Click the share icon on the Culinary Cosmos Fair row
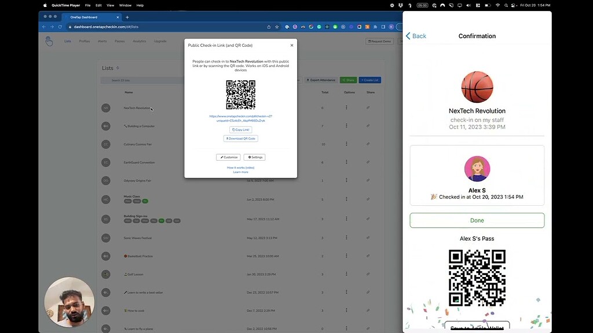This screenshot has width=593, height=333. pyautogui.click(x=369, y=144)
